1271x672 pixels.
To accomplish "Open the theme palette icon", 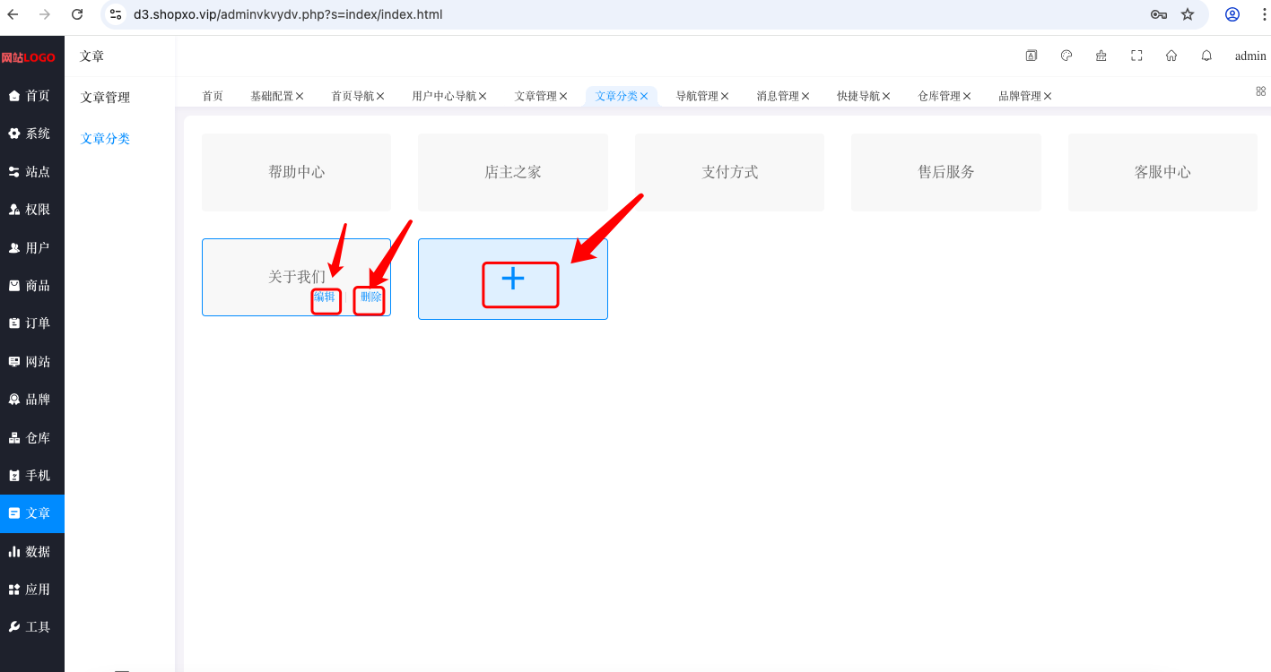I will pos(1066,56).
